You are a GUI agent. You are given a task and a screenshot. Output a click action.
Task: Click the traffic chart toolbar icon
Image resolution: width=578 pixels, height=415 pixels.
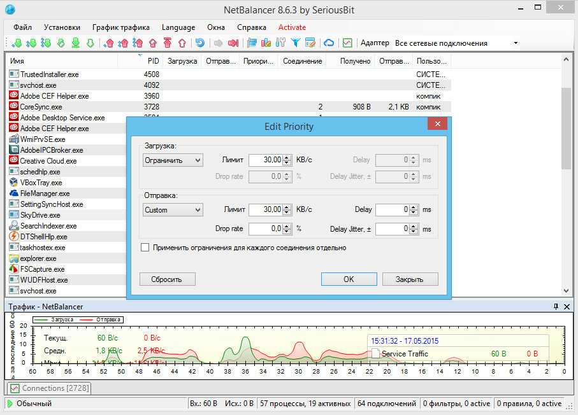(347, 43)
